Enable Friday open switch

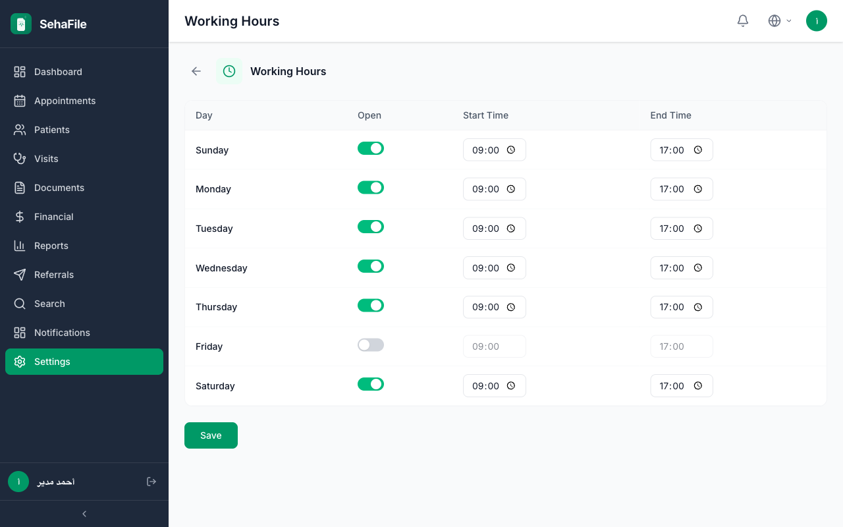pos(371,345)
